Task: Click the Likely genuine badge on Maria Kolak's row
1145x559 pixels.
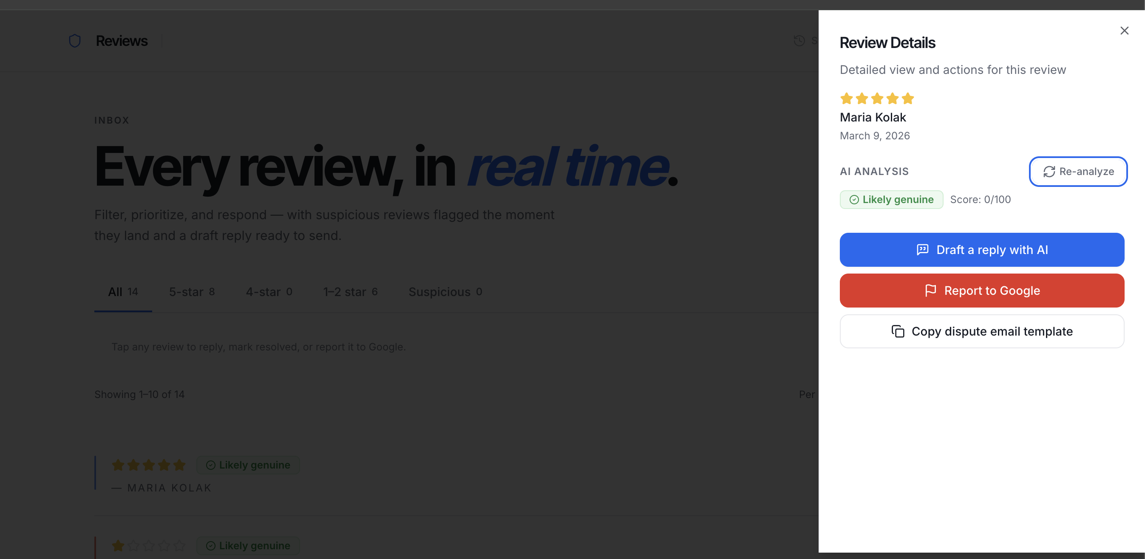Action: (248, 465)
